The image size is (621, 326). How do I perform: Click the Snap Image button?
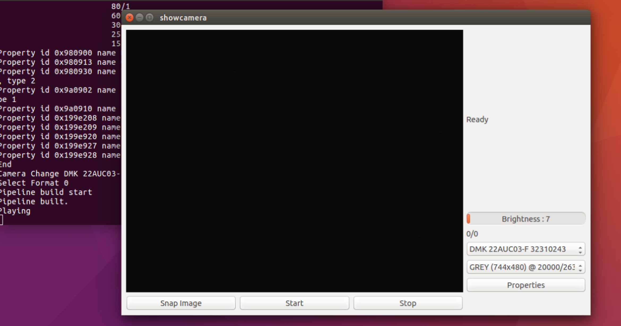click(181, 303)
